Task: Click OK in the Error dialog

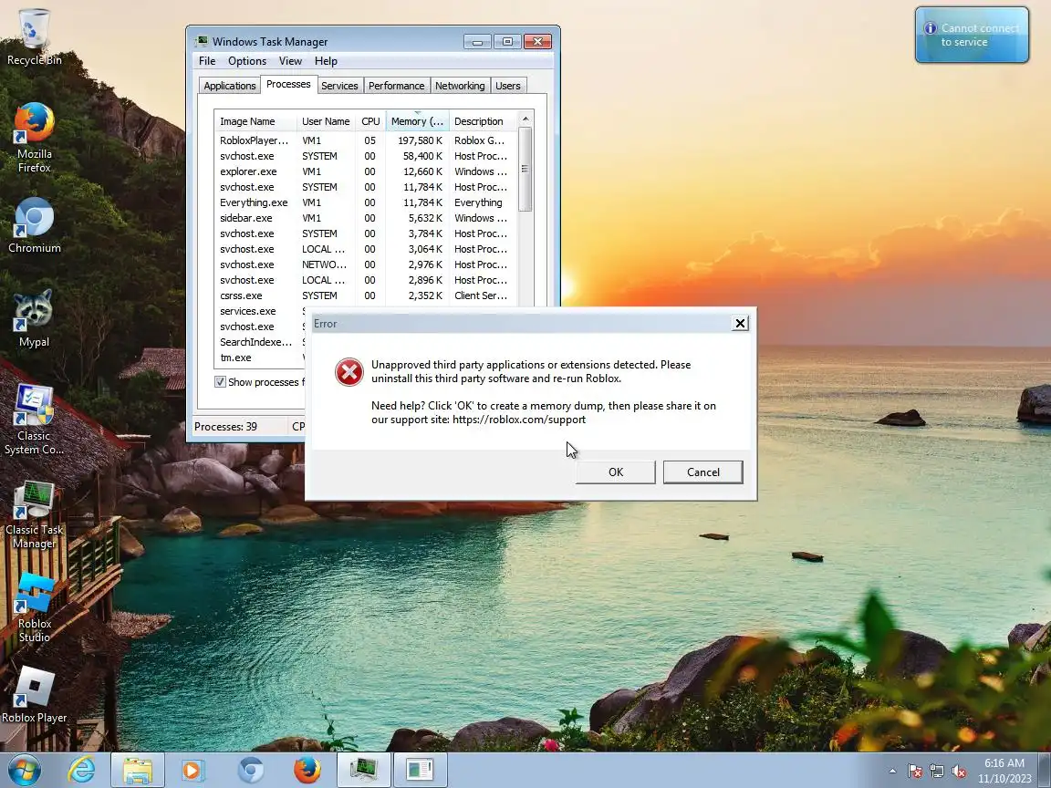Action: [x=615, y=472]
